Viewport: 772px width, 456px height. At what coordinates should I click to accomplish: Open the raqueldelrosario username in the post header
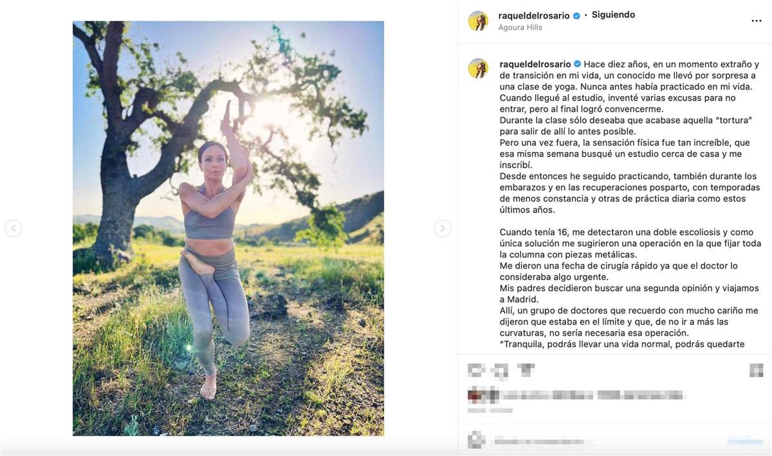(534, 15)
